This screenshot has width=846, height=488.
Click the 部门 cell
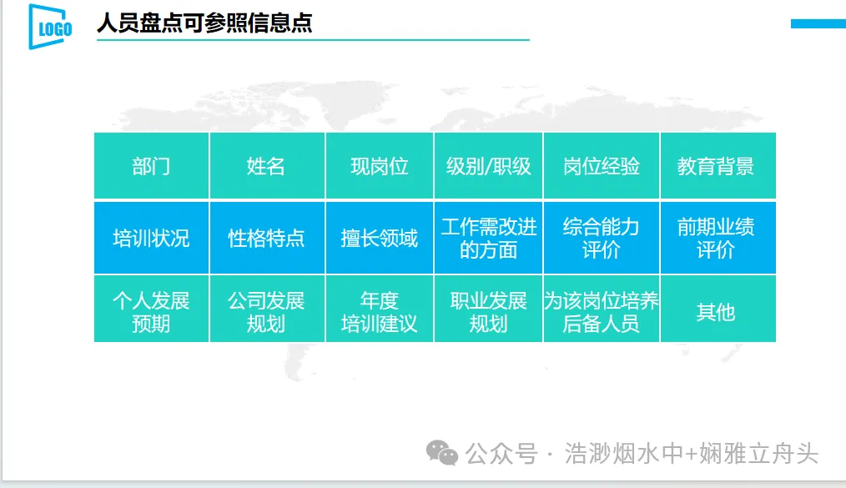pyautogui.click(x=151, y=165)
